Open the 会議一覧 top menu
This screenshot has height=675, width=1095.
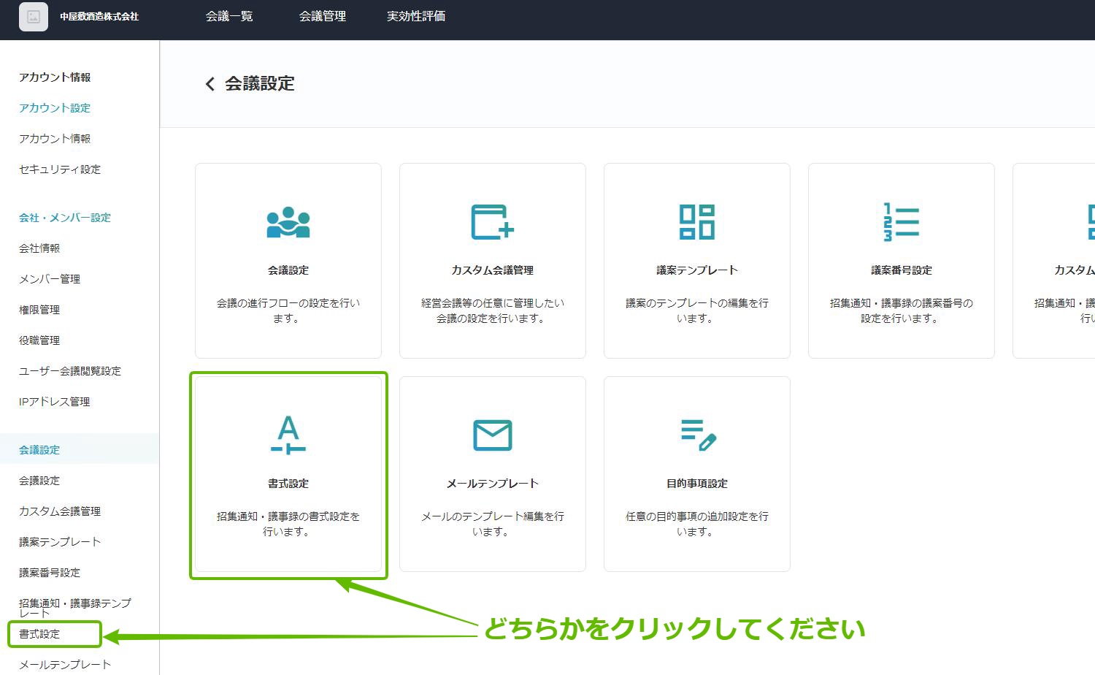point(229,16)
